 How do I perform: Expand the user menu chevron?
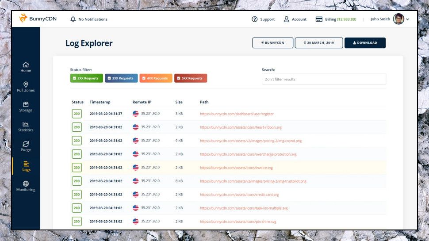coord(407,19)
